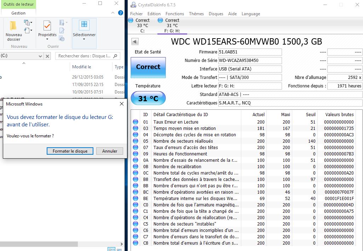Select the C: disk status indicator

tap(142, 25)
